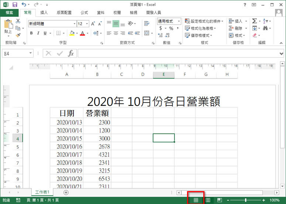The height and width of the screenshot is (204, 286).
Task: Merge and center selected cells
Action: [x=147, y=33]
